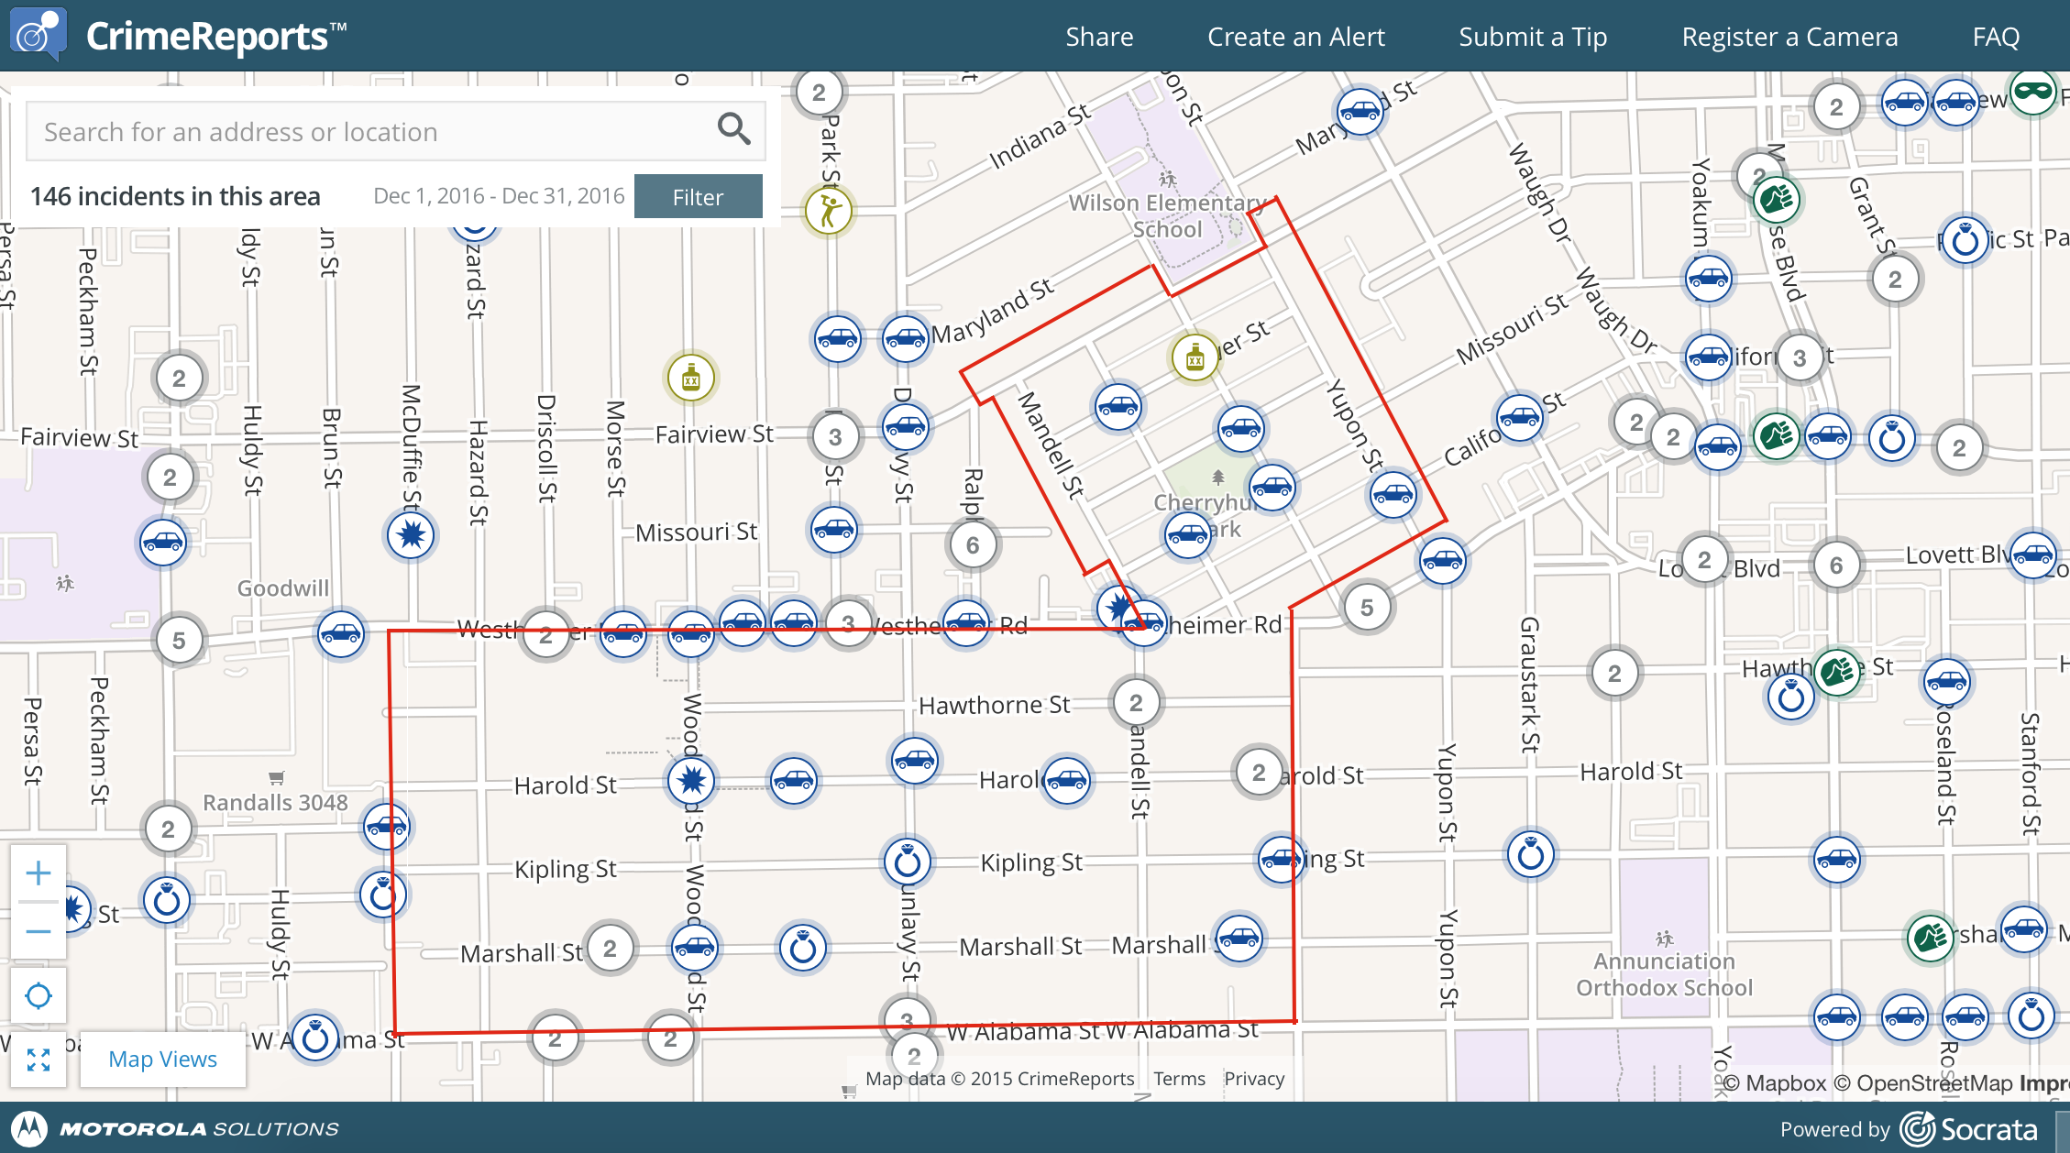Image resolution: width=2070 pixels, height=1153 pixels.
Task: Click the theft ring icon on Kipling St at Dunlavy
Action: click(x=908, y=862)
